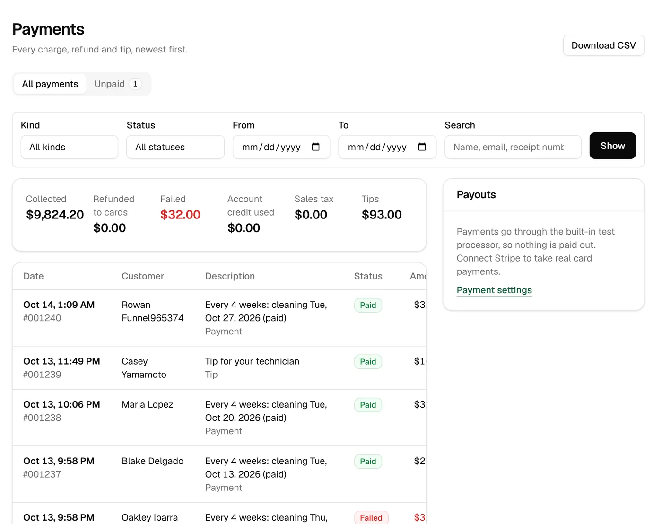Click Paid badge in Casey Yamamoto row
Screen dimensions: 662x524
(x=368, y=362)
